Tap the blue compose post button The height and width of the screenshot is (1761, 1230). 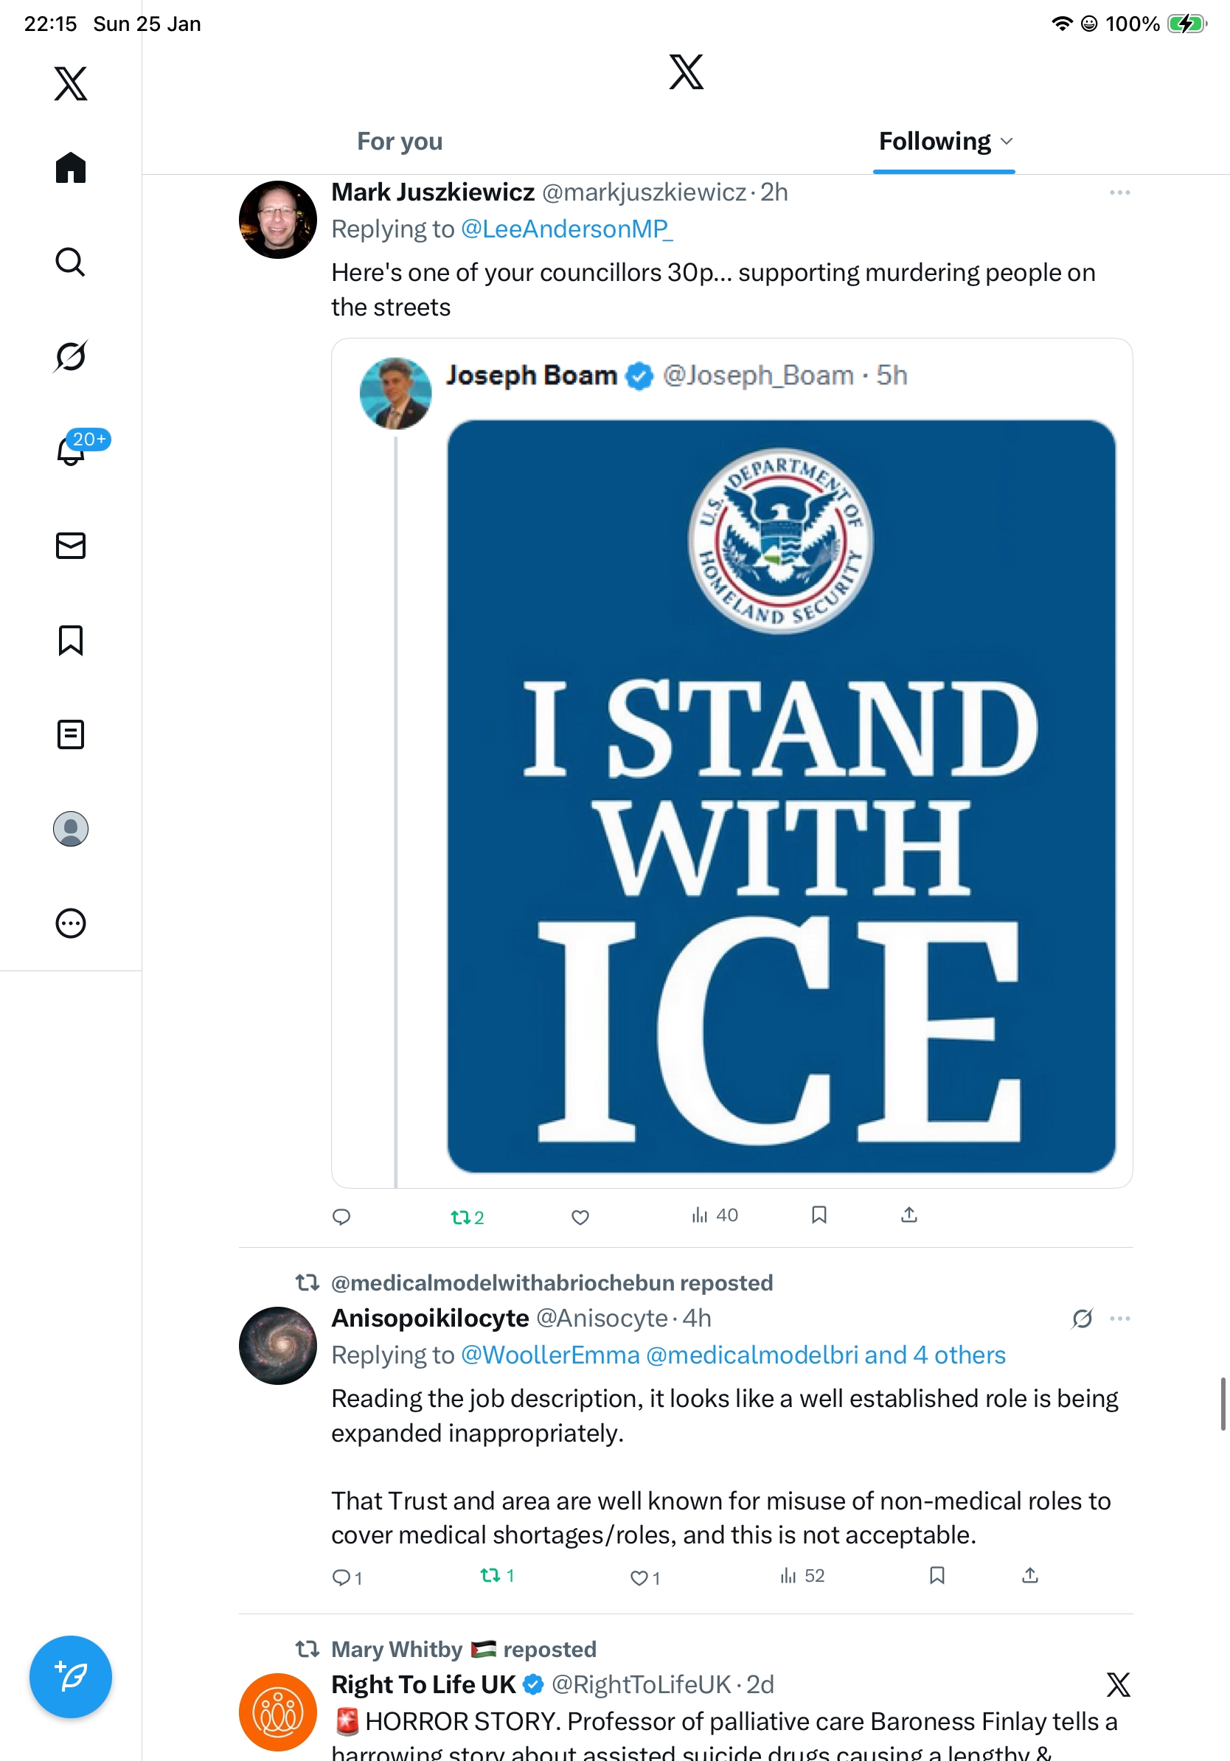(x=71, y=1677)
